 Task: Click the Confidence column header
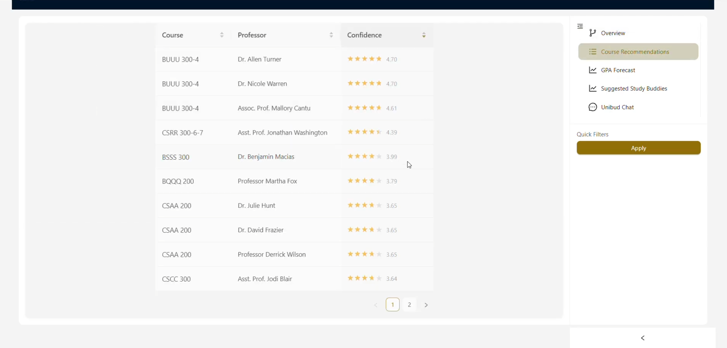pyautogui.click(x=387, y=35)
